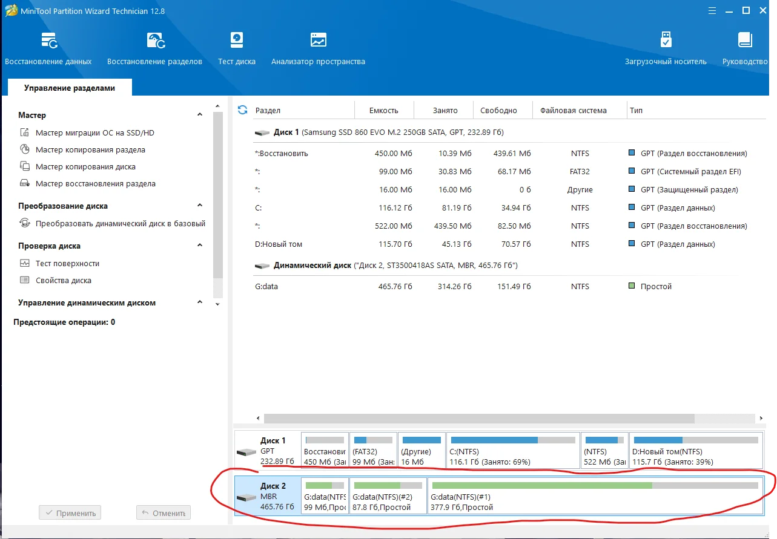Start Мастер миграции ОС на SSD/HD
This screenshot has width=777, height=539.
(94, 133)
